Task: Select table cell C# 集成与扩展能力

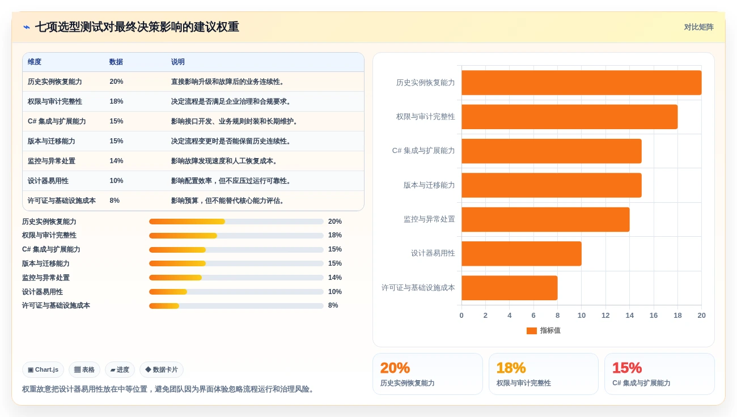Action: pos(57,121)
